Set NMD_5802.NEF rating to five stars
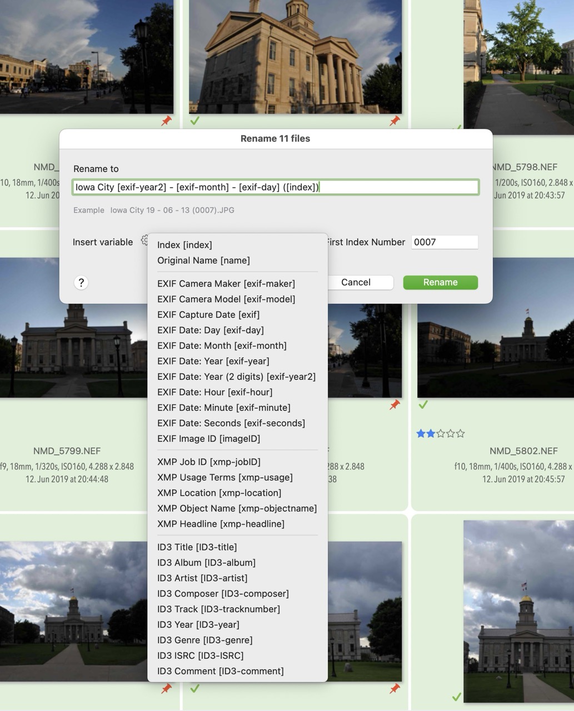The image size is (574, 711). [460, 434]
